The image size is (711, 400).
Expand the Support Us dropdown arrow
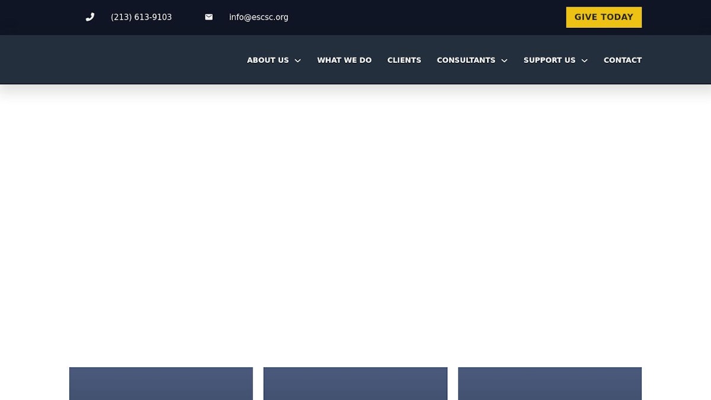tap(584, 60)
